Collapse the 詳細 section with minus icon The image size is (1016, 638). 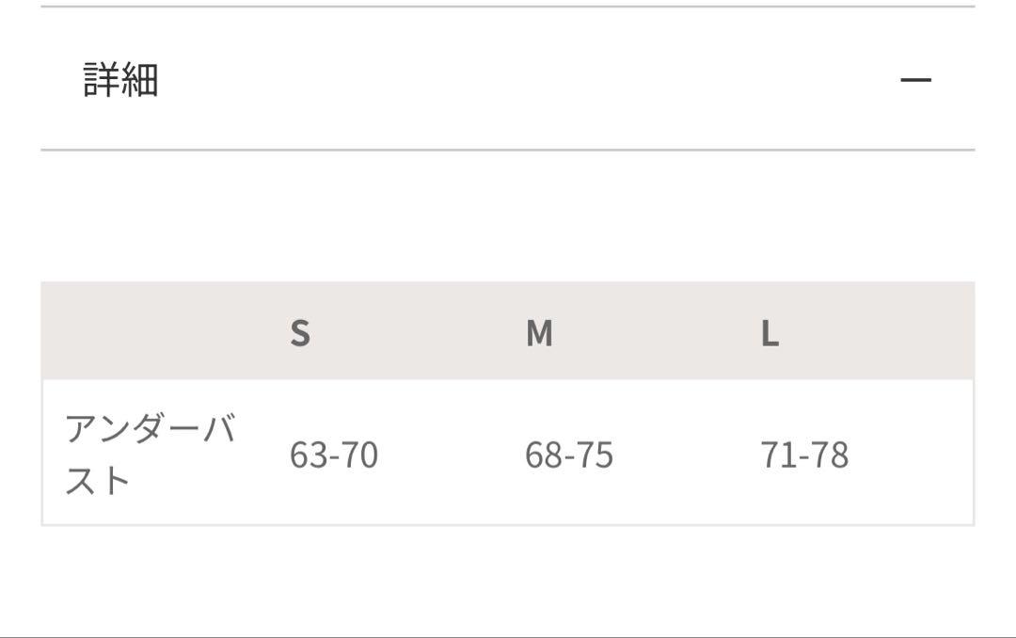coord(915,80)
